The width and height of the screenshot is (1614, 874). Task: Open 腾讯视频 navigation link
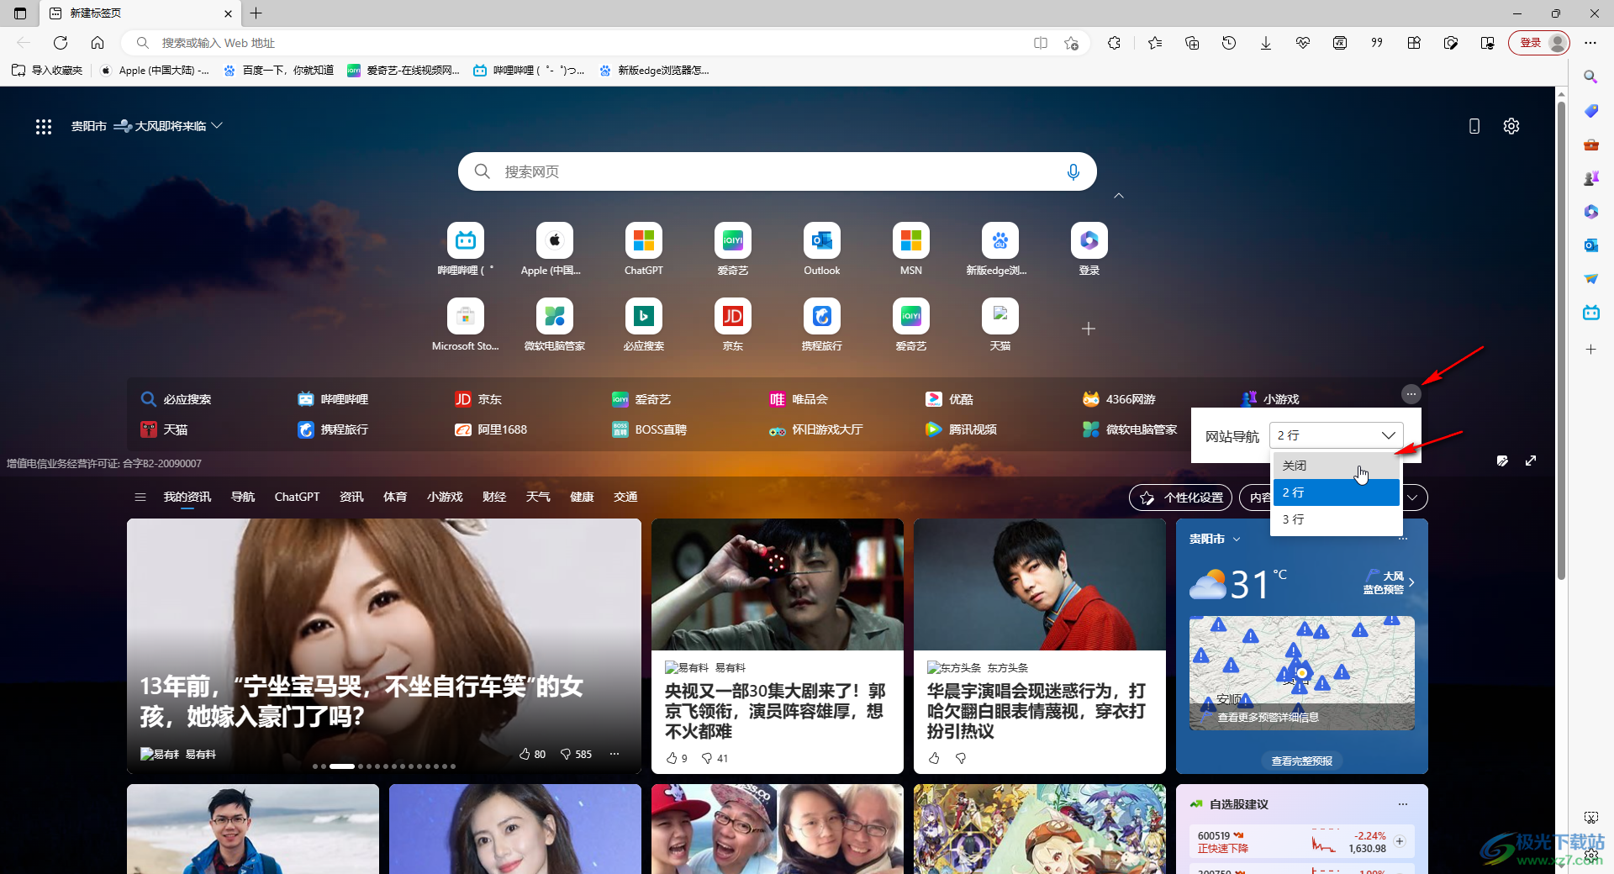(x=961, y=429)
